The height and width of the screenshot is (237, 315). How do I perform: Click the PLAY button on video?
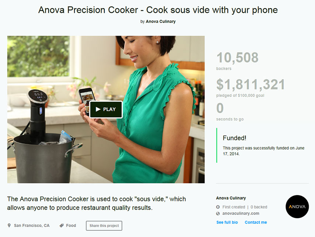click(106, 109)
